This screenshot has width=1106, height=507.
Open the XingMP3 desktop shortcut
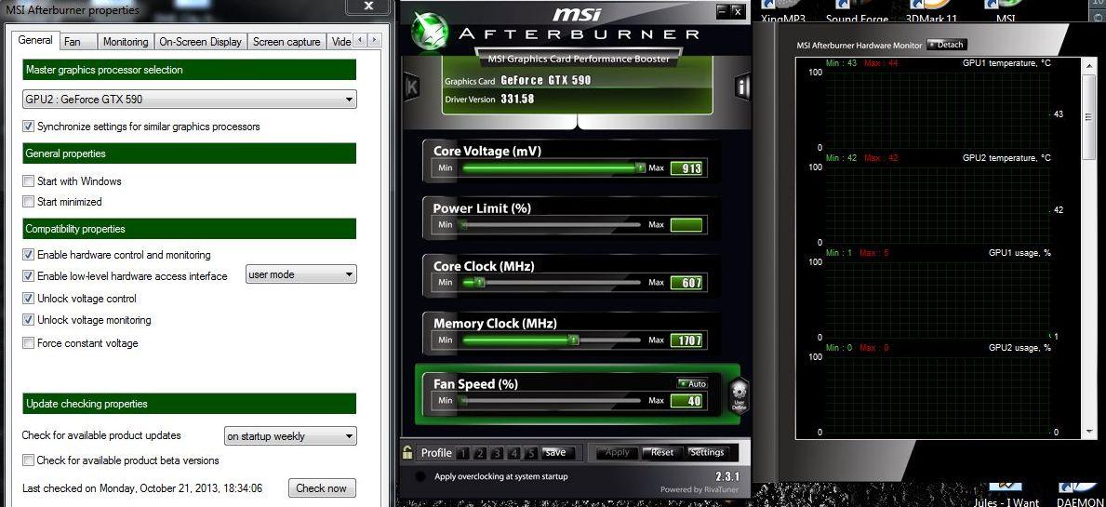pos(783,11)
